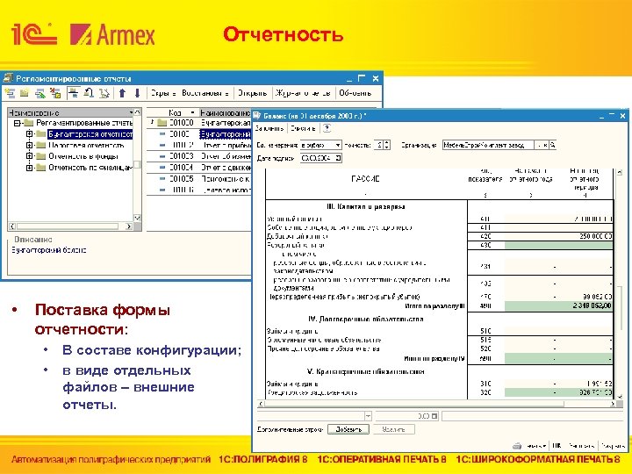632x474 pixels.
Task: Open the Печать dropdown at bottom of Баланс window
Action: coord(536,446)
